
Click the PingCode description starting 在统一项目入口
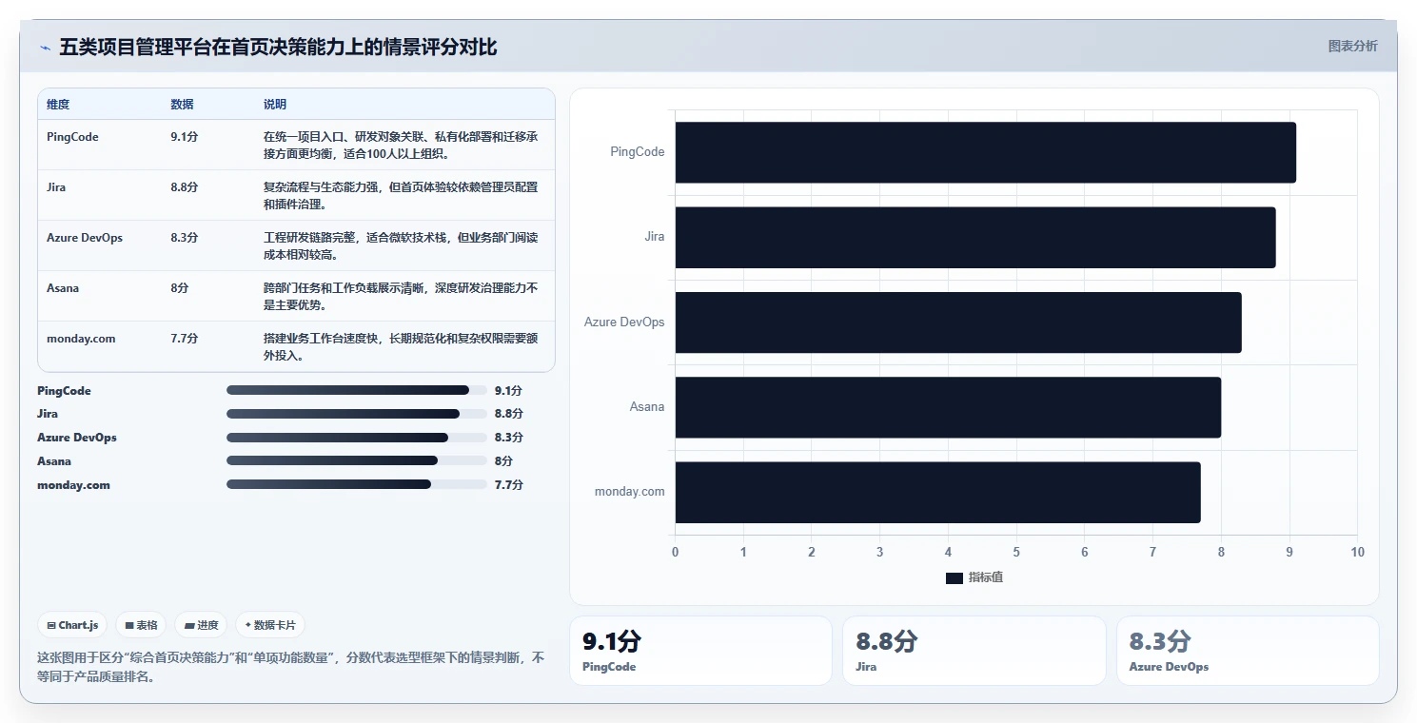pyautogui.click(x=401, y=146)
